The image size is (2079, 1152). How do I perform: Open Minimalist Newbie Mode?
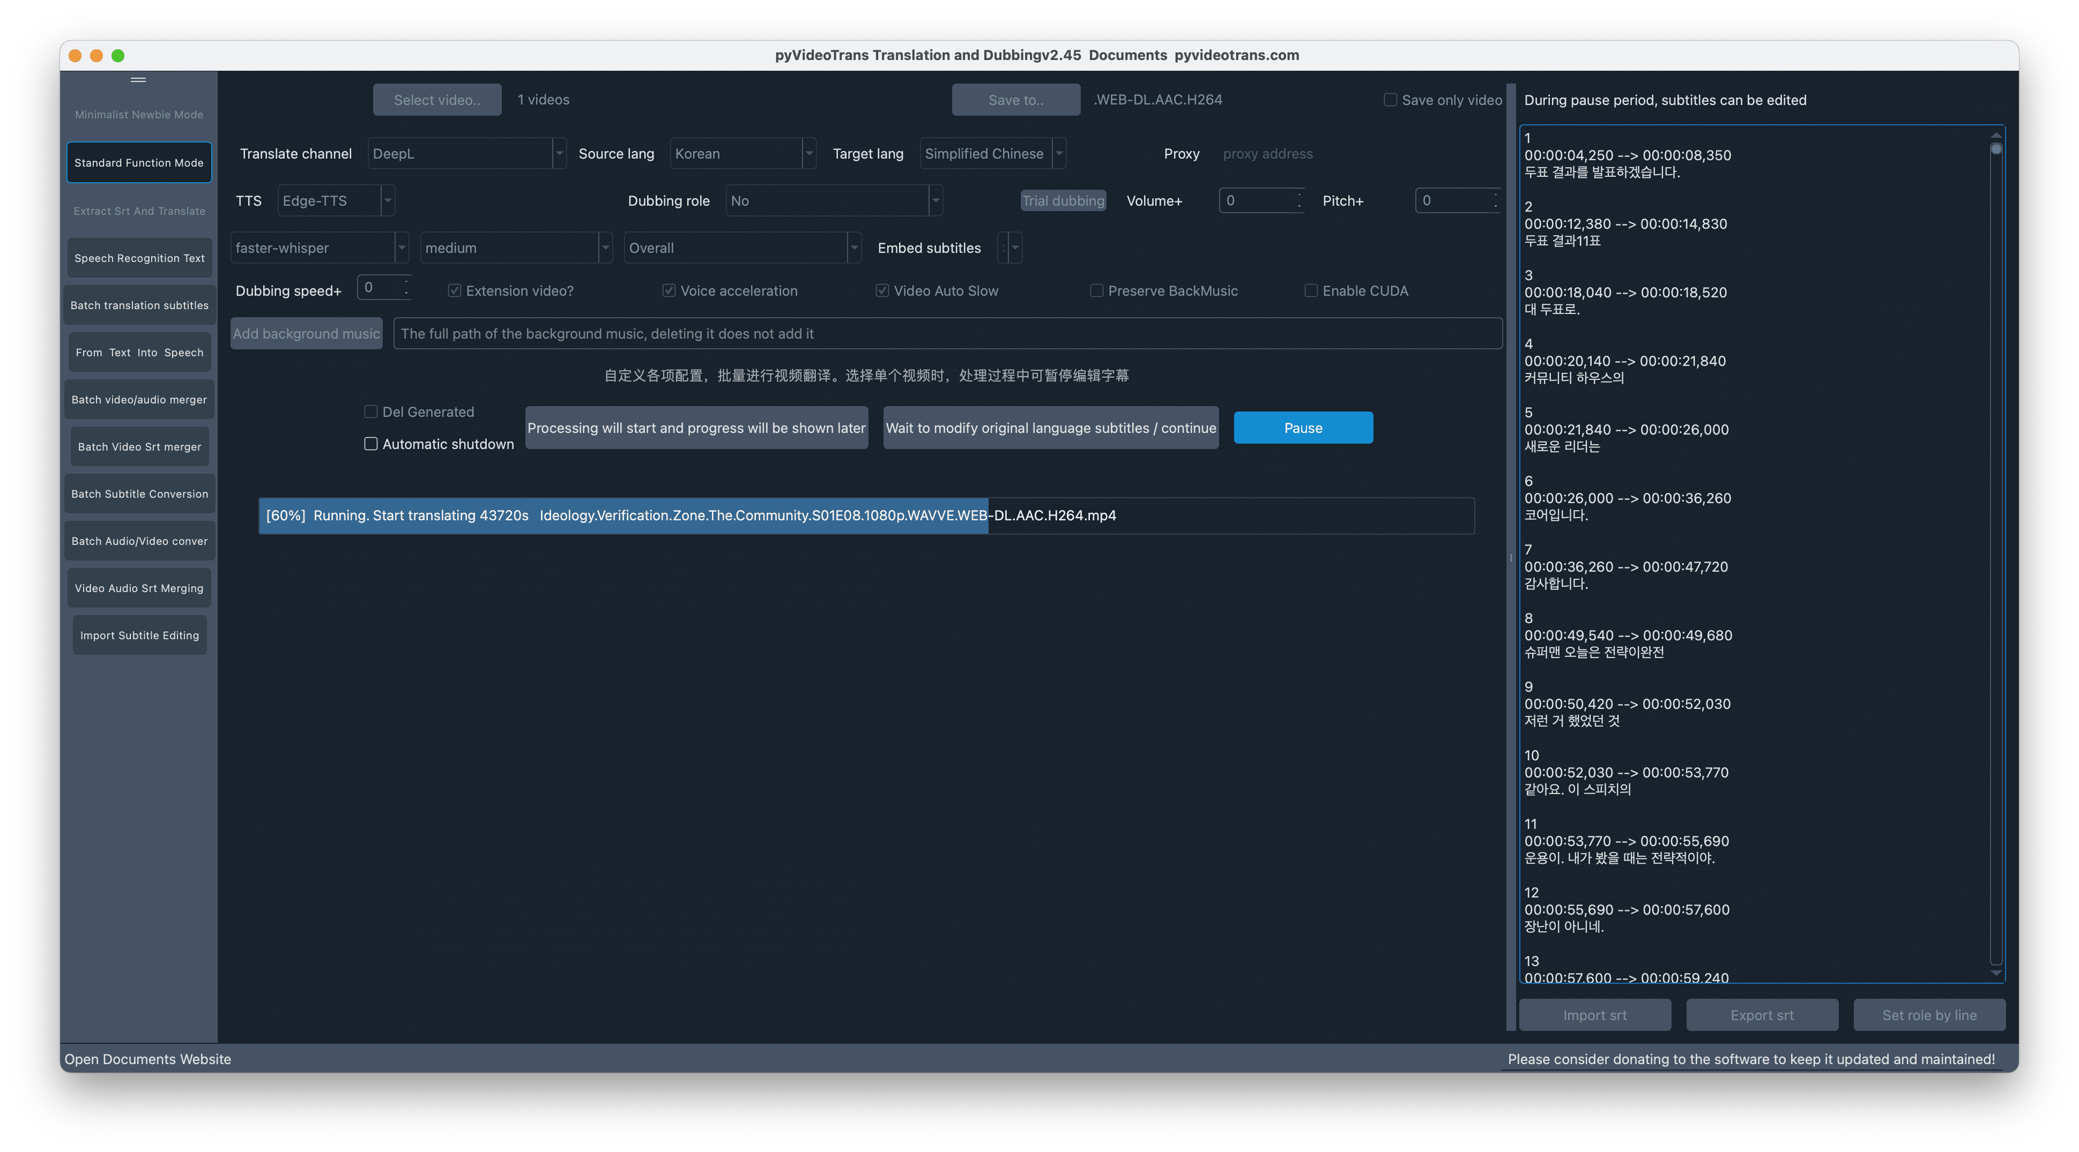click(139, 115)
